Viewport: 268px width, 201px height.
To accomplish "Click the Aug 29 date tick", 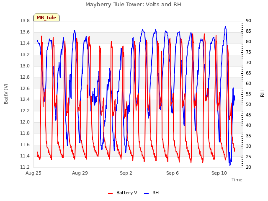I will tap(80, 173).
